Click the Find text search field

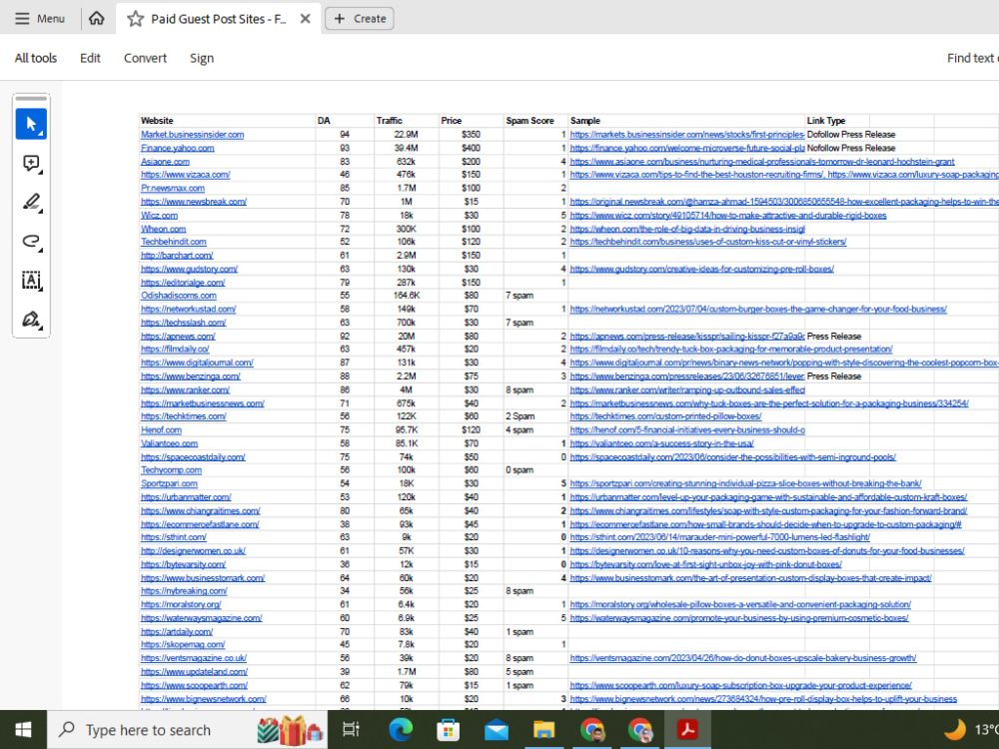coord(972,58)
